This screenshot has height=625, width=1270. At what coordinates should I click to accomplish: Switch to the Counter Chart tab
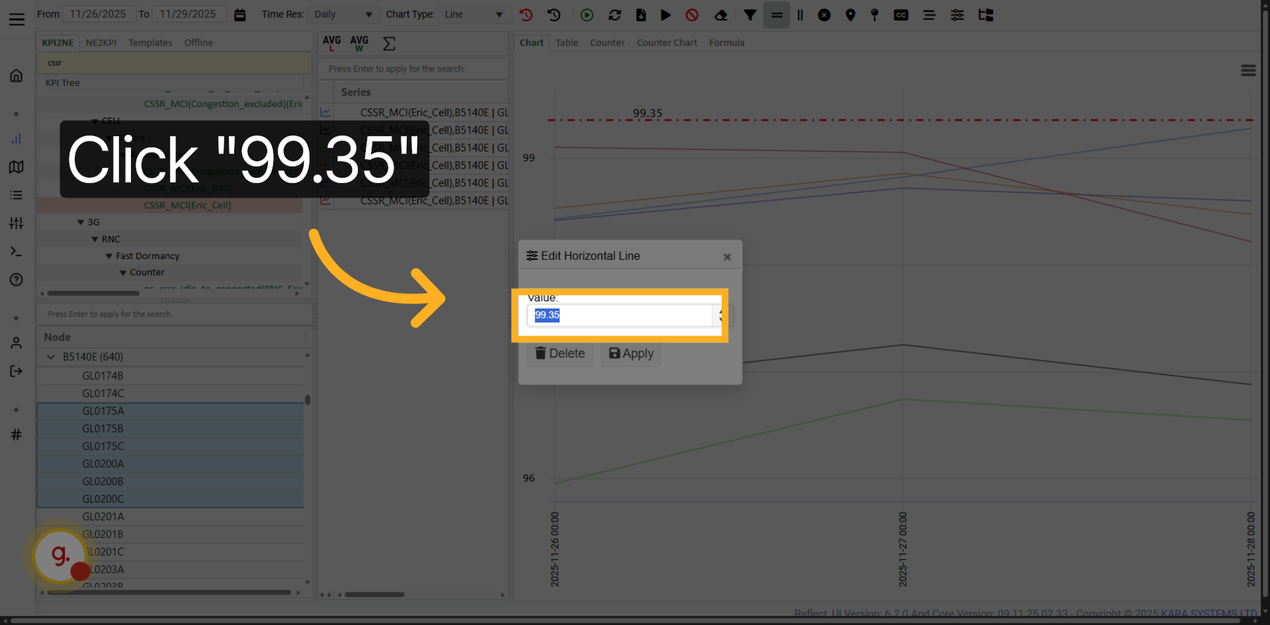[x=667, y=42]
